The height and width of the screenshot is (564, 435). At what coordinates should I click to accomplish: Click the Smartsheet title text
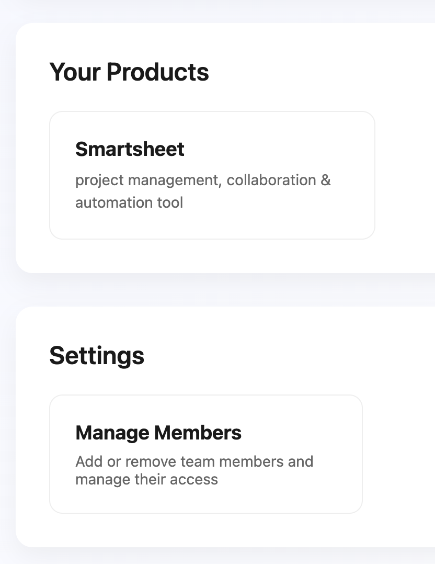130,149
